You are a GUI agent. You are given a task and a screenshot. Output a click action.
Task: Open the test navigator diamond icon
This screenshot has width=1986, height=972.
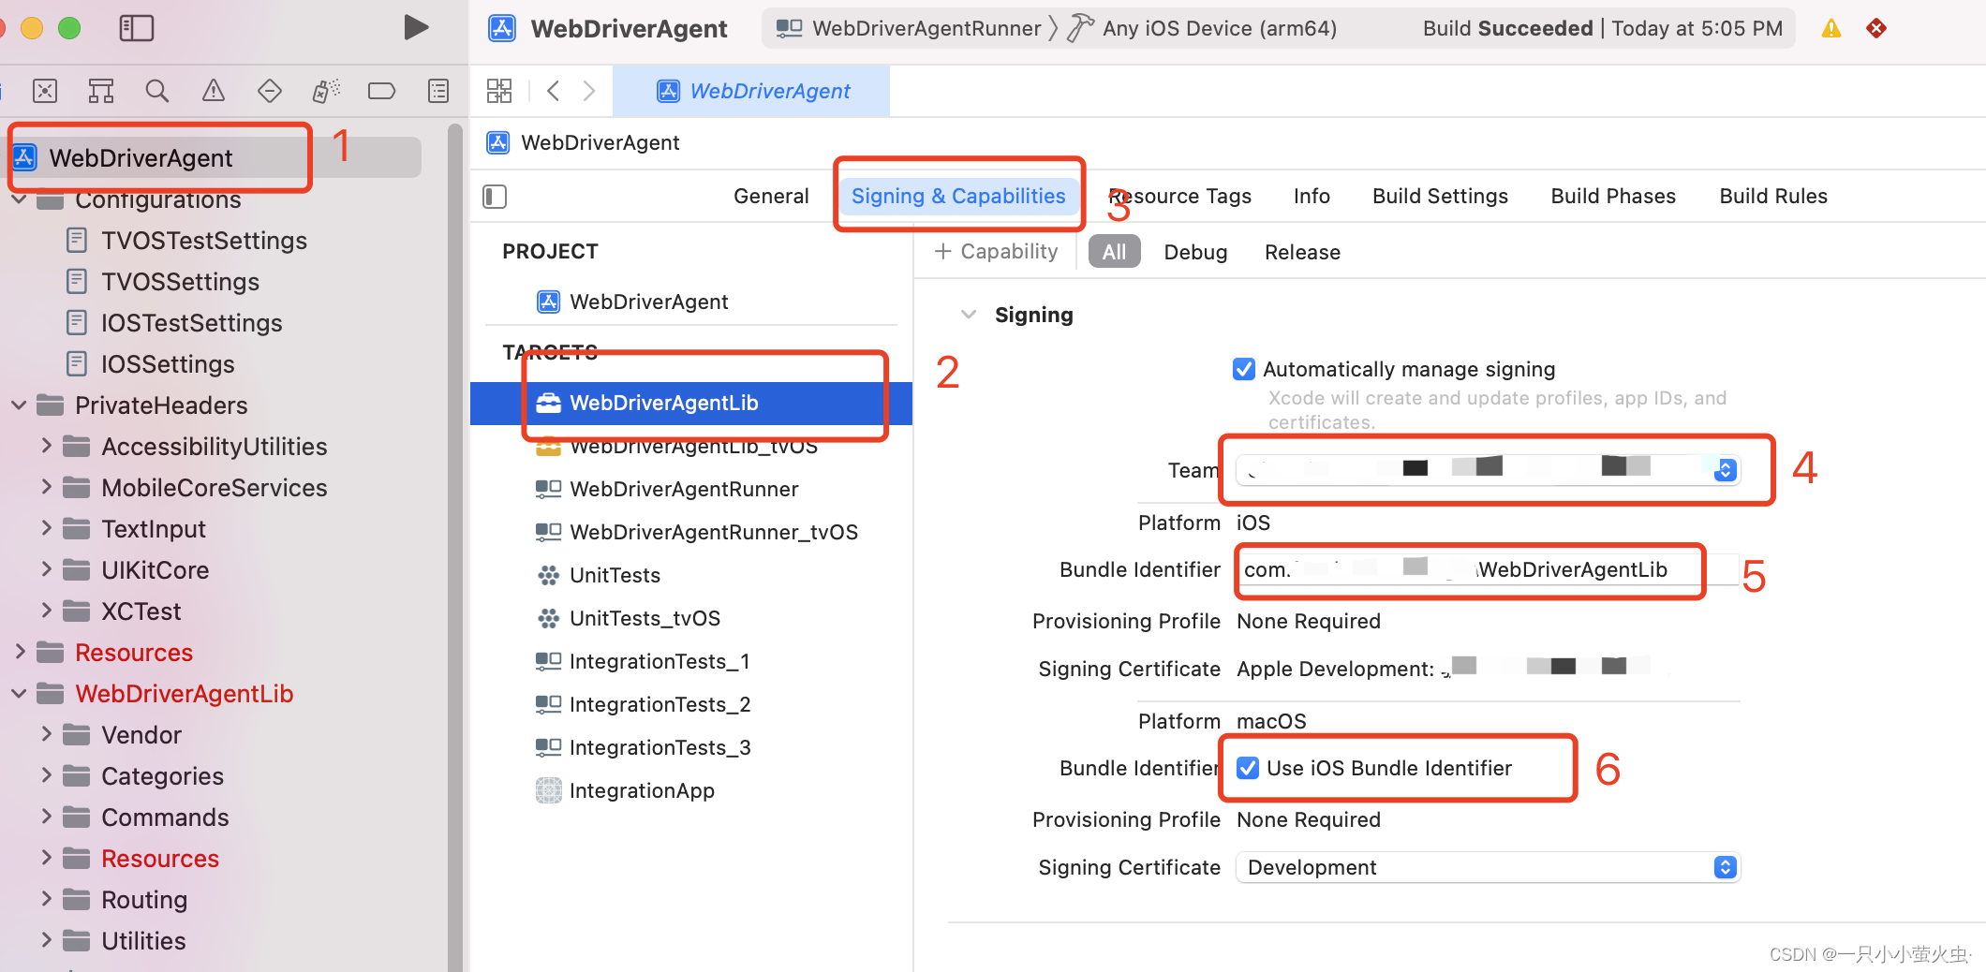pyautogui.click(x=270, y=91)
